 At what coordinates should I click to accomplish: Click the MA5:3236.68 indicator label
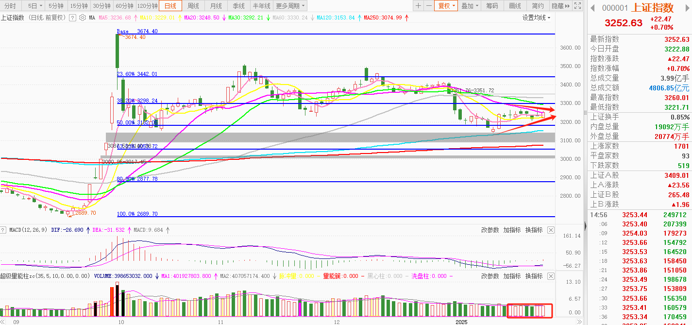tap(115, 17)
